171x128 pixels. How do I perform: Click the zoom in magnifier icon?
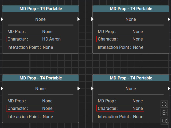pos(164,104)
